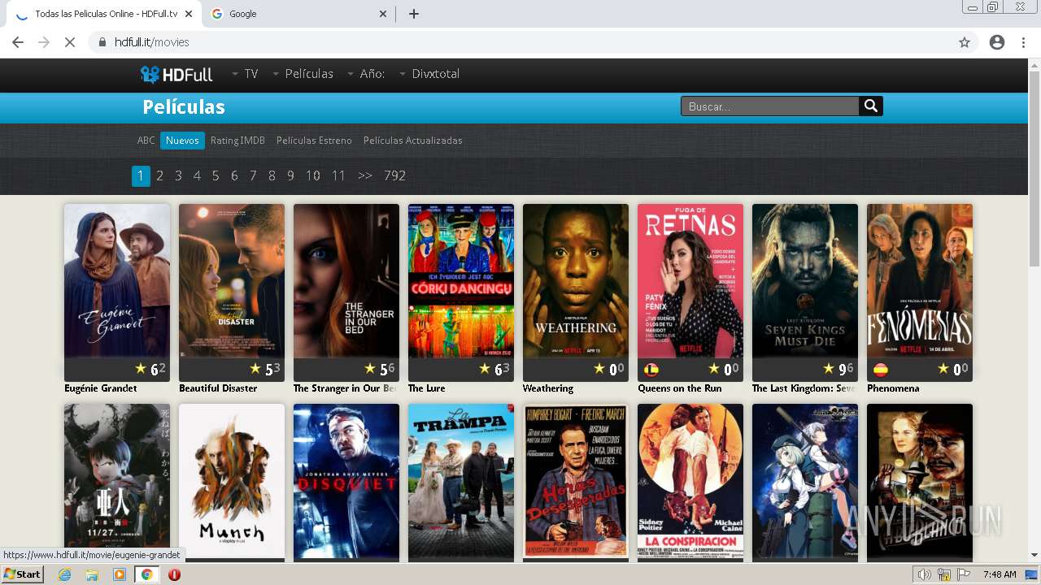The width and height of the screenshot is (1041, 585).
Task: Open The Lure poster
Action: 461,280
